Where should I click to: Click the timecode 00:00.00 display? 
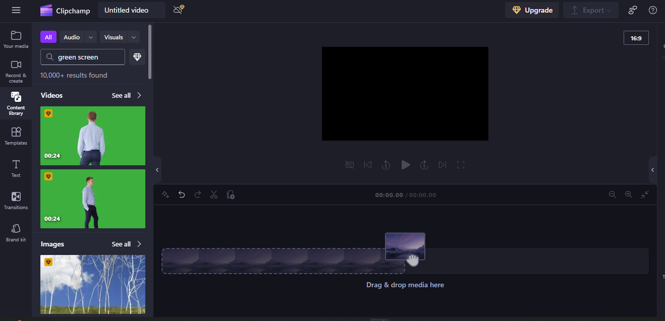(x=389, y=195)
